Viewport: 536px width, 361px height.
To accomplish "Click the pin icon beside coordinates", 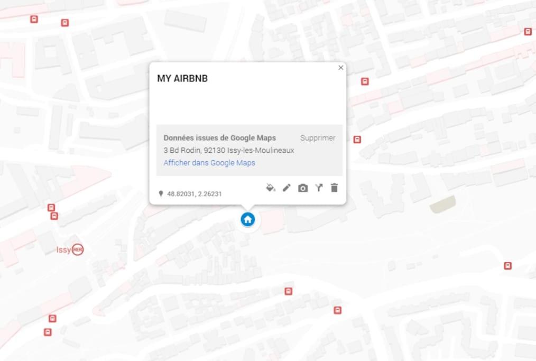I will click(161, 194).
